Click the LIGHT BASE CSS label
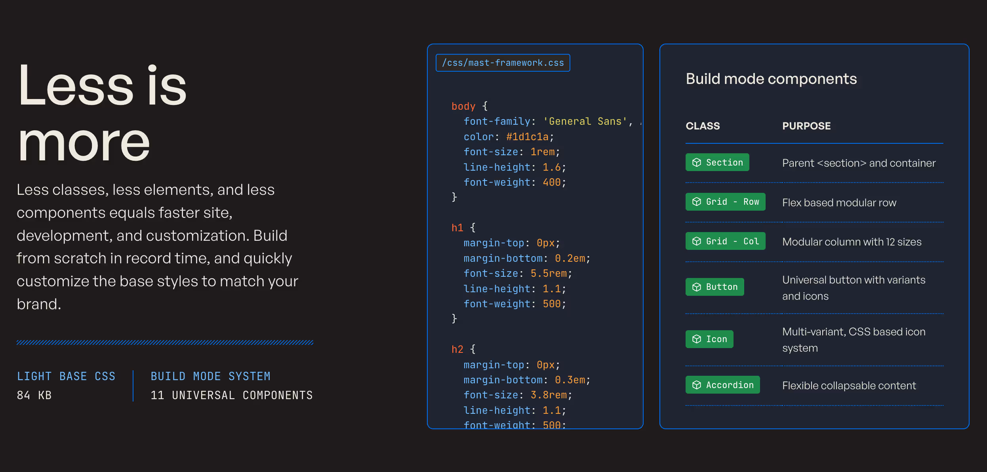The image size is (987, 472). coord(66,376)
